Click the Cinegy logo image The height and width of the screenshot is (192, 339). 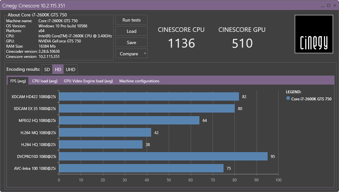[x=314, y=34]
